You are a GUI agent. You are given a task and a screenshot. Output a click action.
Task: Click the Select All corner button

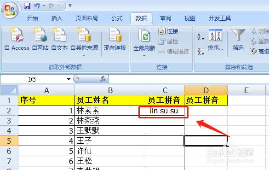(x=9, y=90)
